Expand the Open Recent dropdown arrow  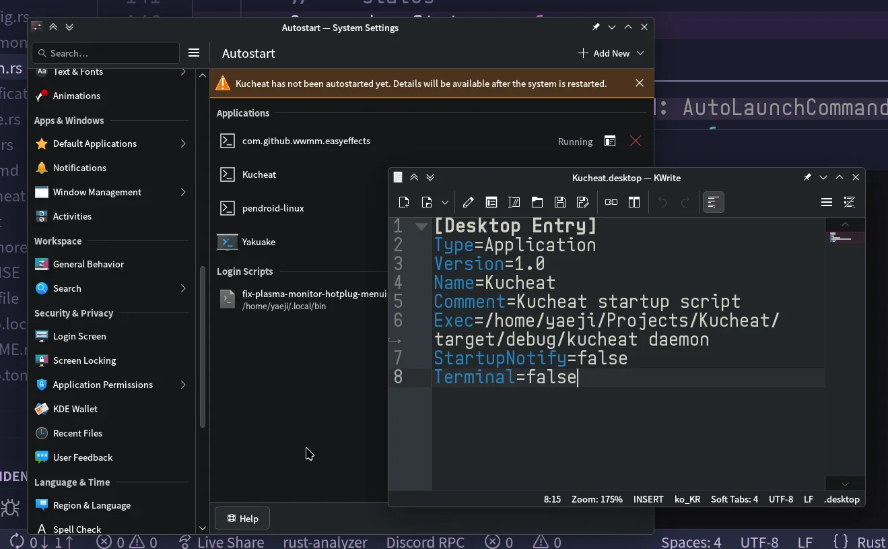click(445, 202)
